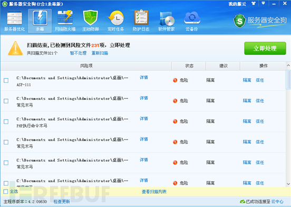The width and height of the screenshot is (291, 207).
Task: Click the green 立即处理 button
Action: 265,48
